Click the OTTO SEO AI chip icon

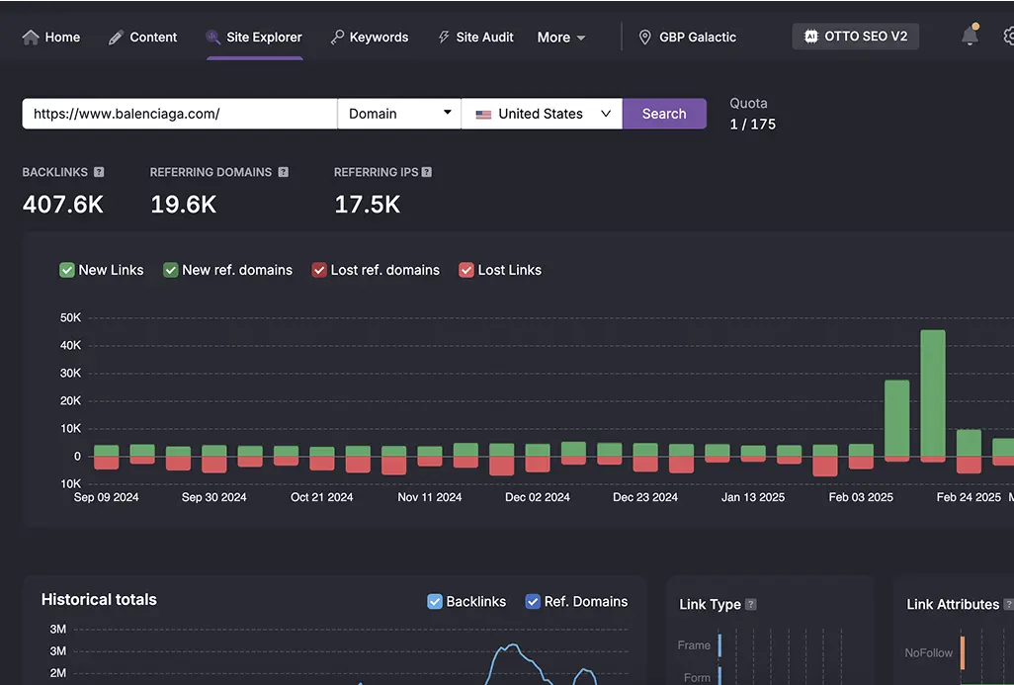coord(811,37)
